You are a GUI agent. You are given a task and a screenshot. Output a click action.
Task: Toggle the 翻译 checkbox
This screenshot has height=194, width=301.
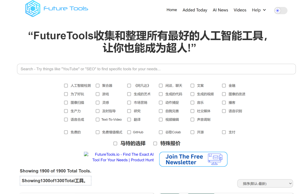[x=129, y=119]
